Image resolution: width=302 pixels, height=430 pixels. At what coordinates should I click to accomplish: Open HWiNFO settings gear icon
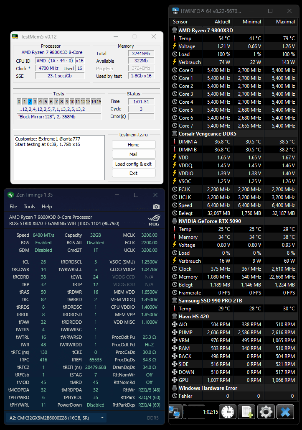click(266, 412)
